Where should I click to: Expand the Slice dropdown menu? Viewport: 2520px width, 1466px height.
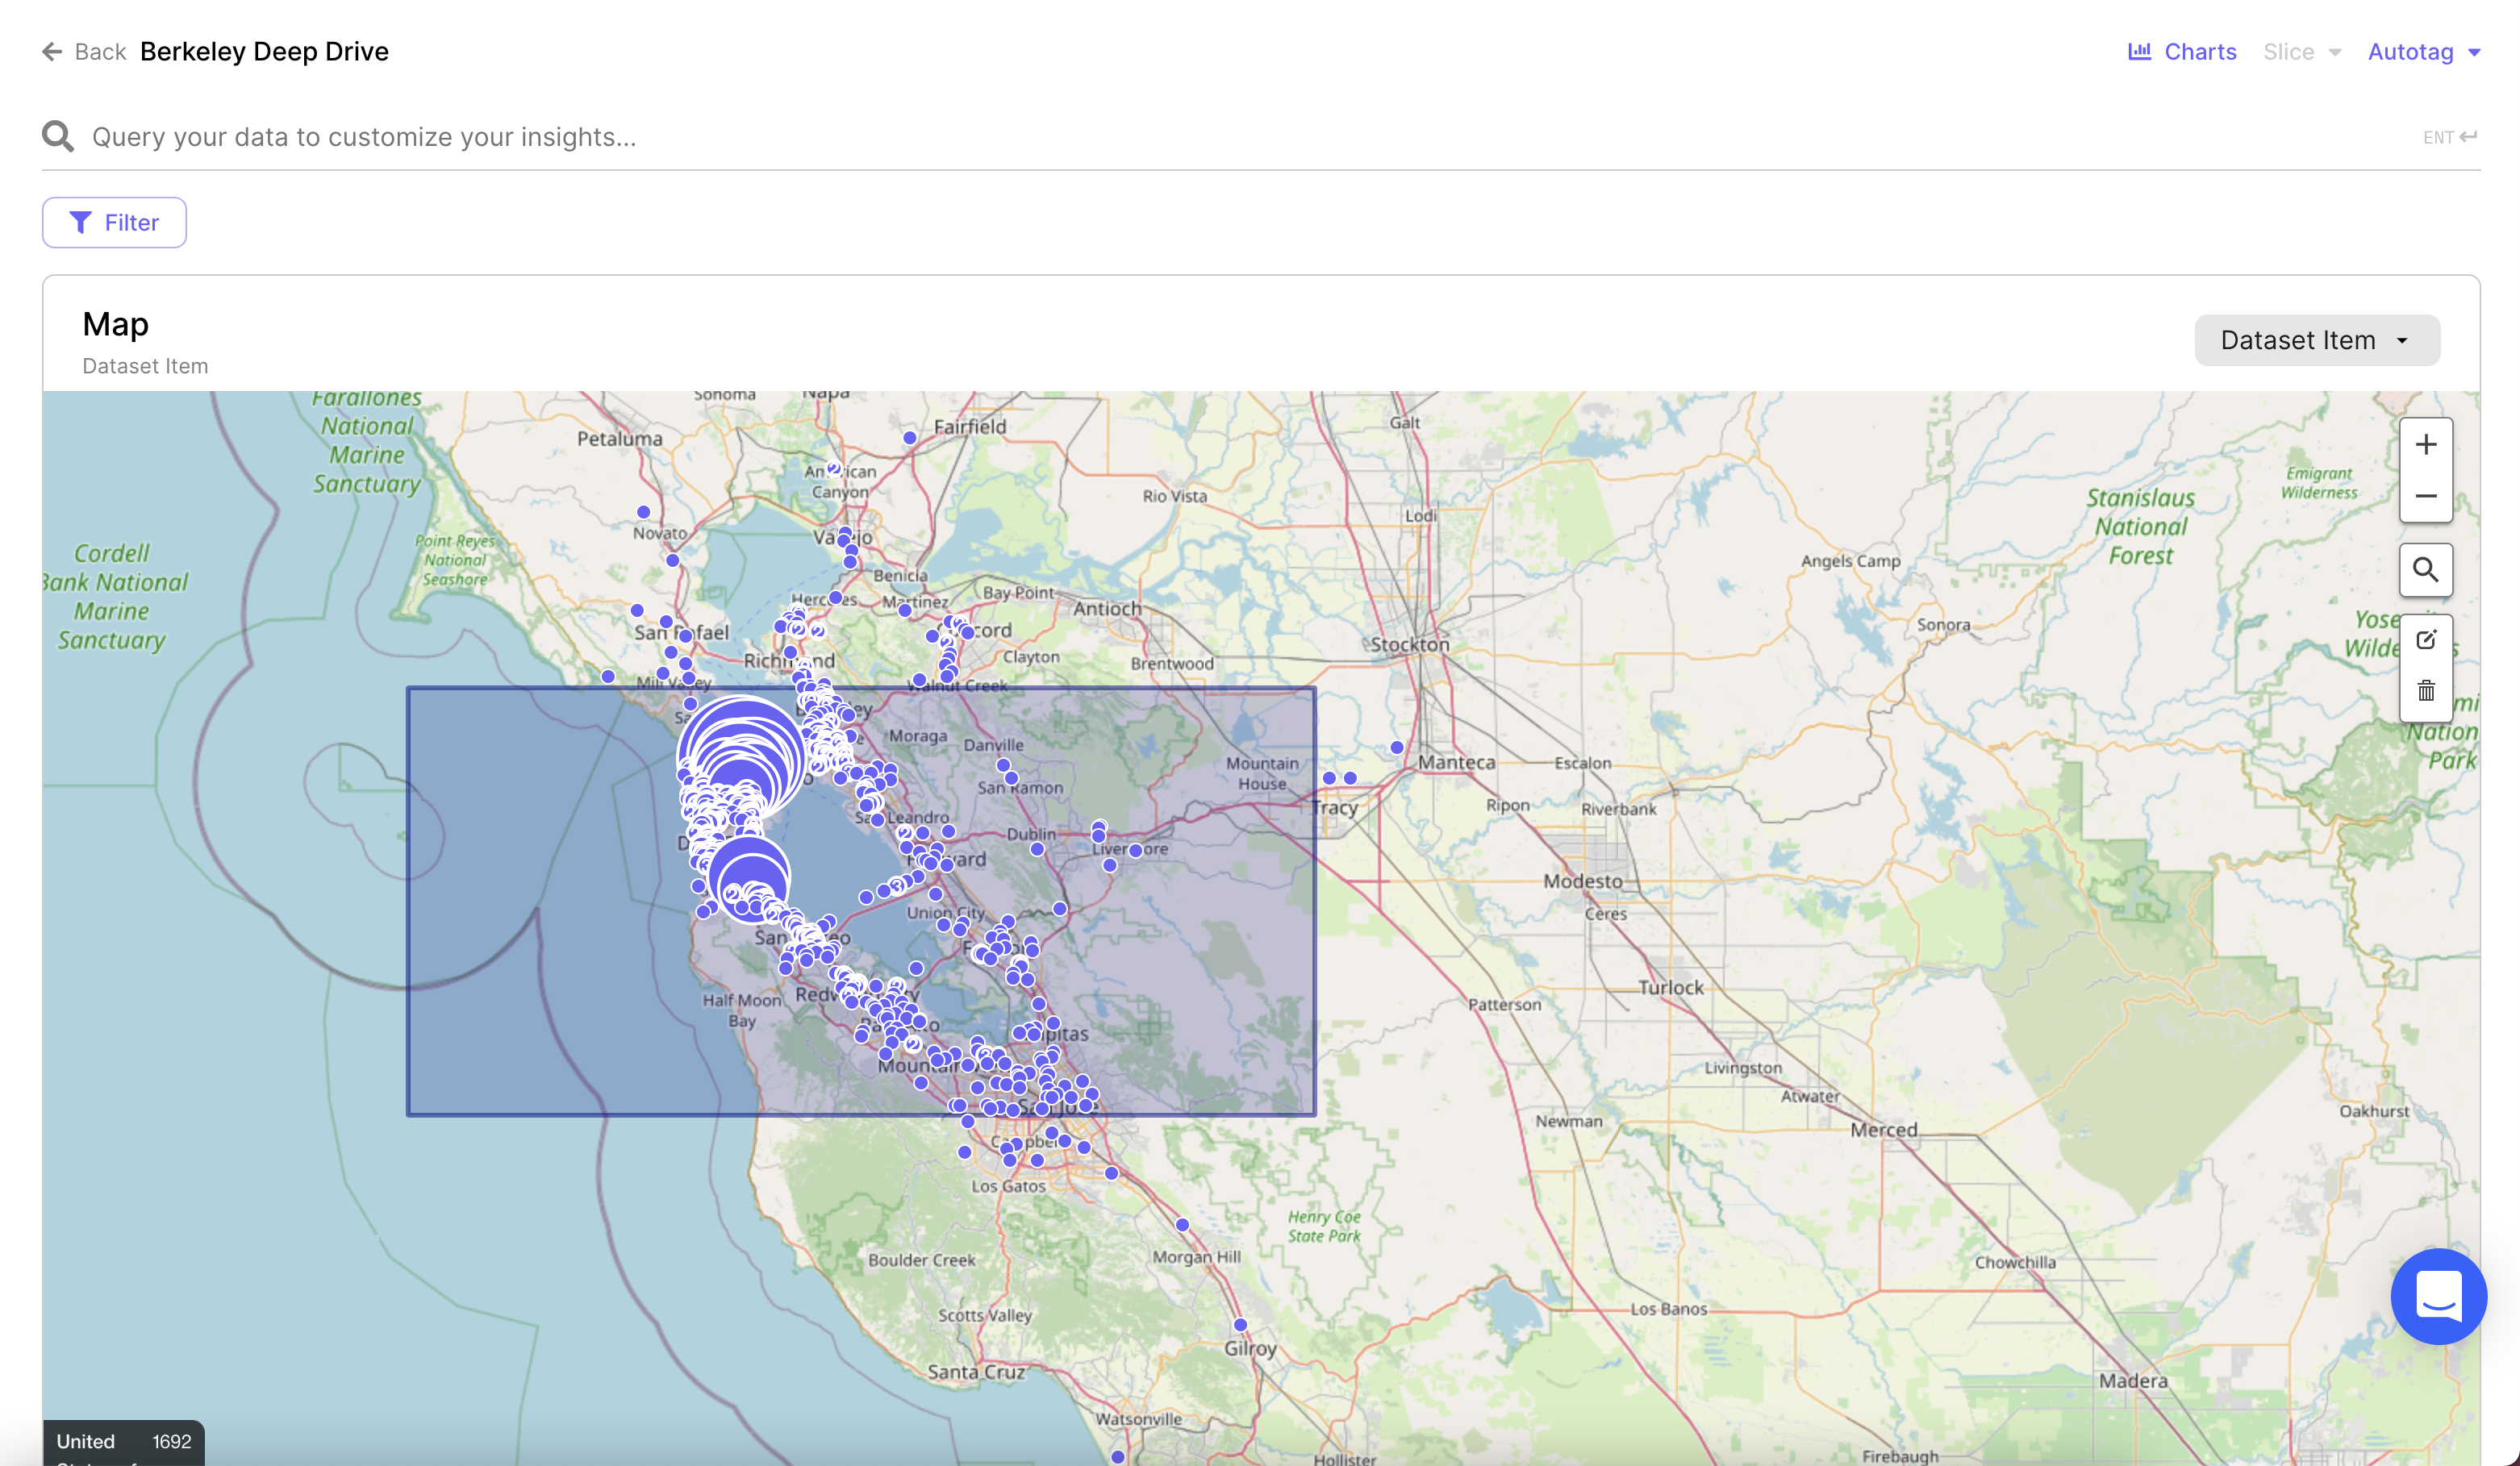(2301, 52)
